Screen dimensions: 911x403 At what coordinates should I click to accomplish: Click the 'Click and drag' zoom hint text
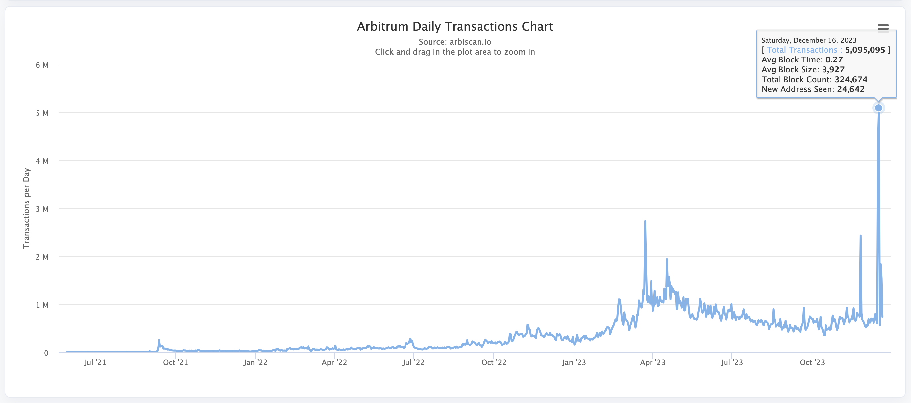455,52
